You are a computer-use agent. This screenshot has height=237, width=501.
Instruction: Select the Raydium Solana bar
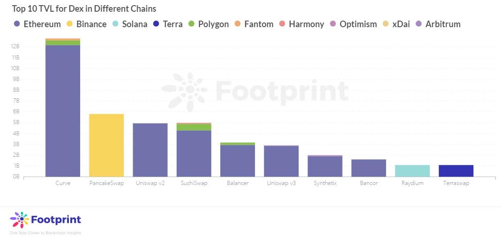click(x=412, y=171)
